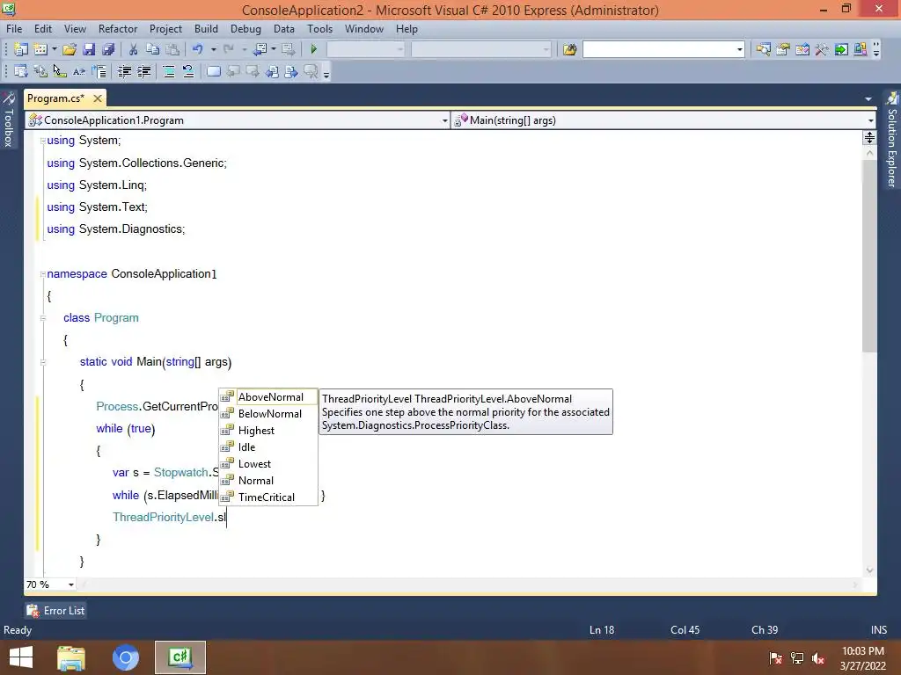901x675 pixels.
Task: Open the Debug menu
Action: [245, 29]
